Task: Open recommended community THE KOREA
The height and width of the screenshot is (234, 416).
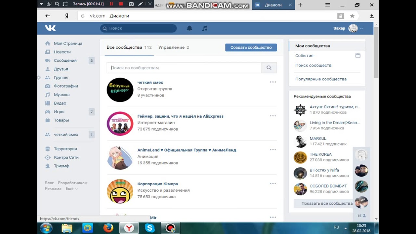Action: coord(320,154)
